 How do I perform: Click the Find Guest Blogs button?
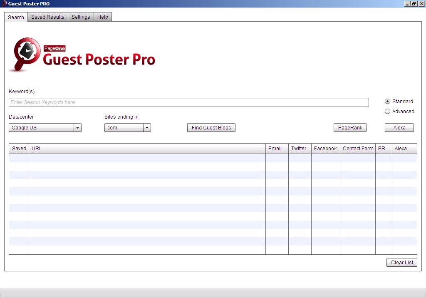(x=211, y=127)
